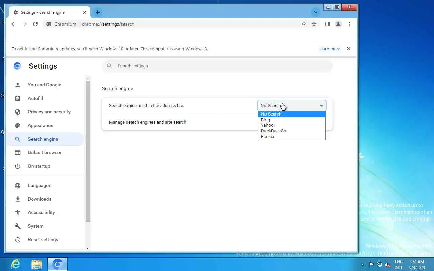The image size is (434, 271).
Task: Click the muted volume tray icon
Action: [x=388, y=265]
